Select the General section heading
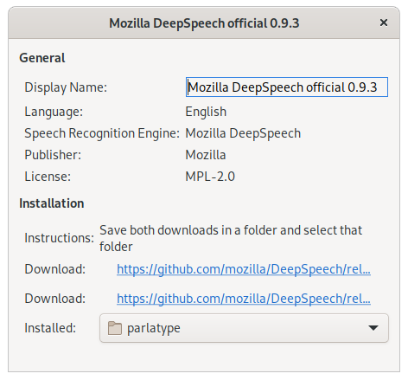 coord(42,58)
